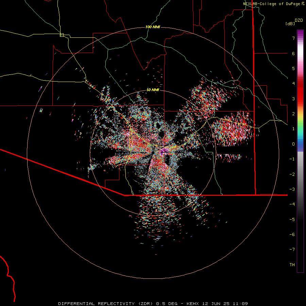This screenshot has width=306, height=306.
Task: Click the purple top of the color bar
Action: click(300, 33)
